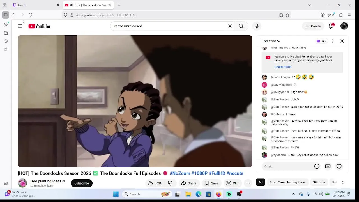359x202 pixels.
Task: Click into the Chat message field
Action: click(287, 166)
